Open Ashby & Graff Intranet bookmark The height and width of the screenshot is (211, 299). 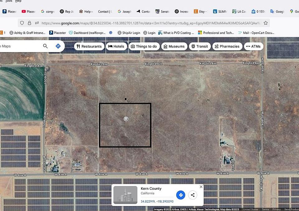click(x=27, y=33)
